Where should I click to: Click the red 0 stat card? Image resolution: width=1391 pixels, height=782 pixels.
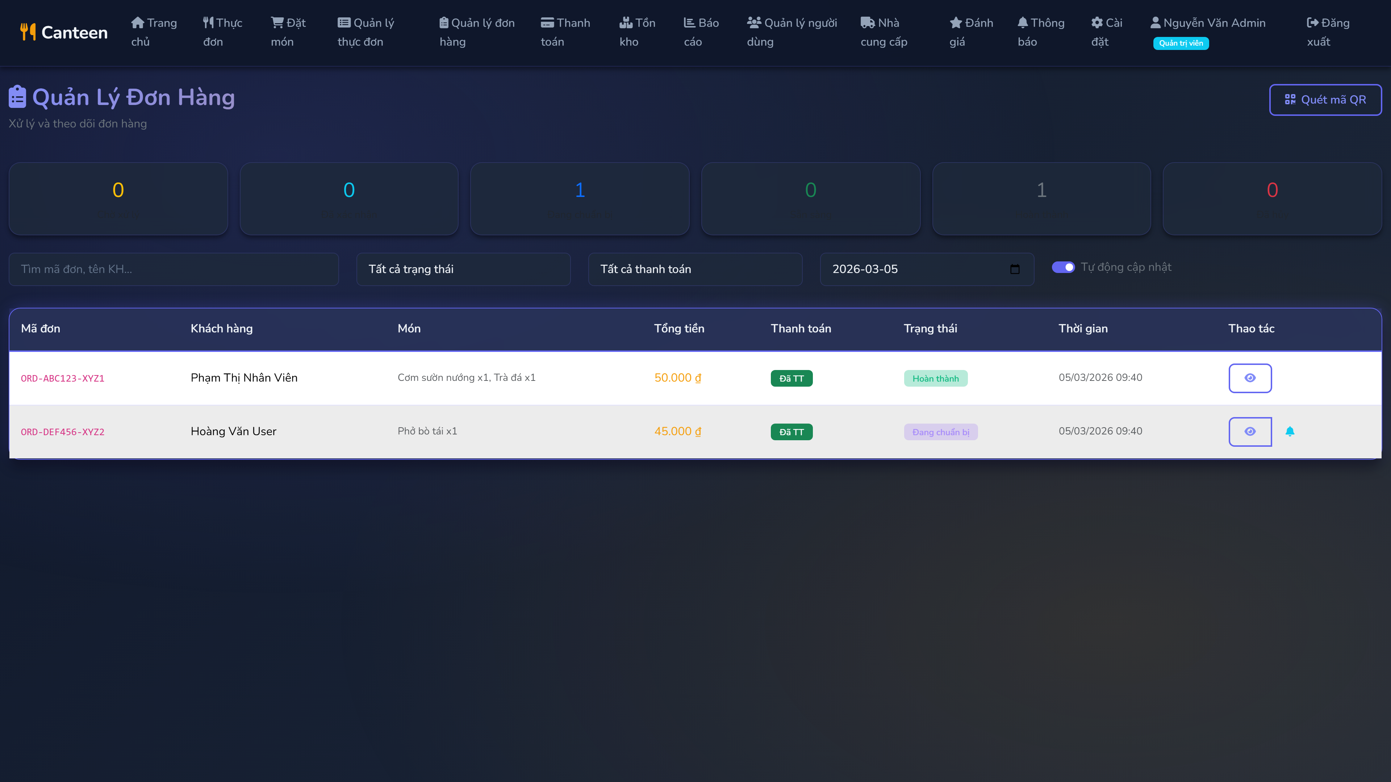pyautogui.click(x=1272, y=199)
